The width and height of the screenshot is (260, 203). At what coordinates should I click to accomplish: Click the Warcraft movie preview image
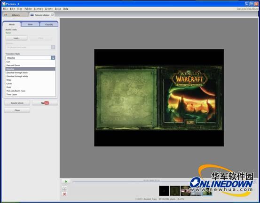pos(159,98)
